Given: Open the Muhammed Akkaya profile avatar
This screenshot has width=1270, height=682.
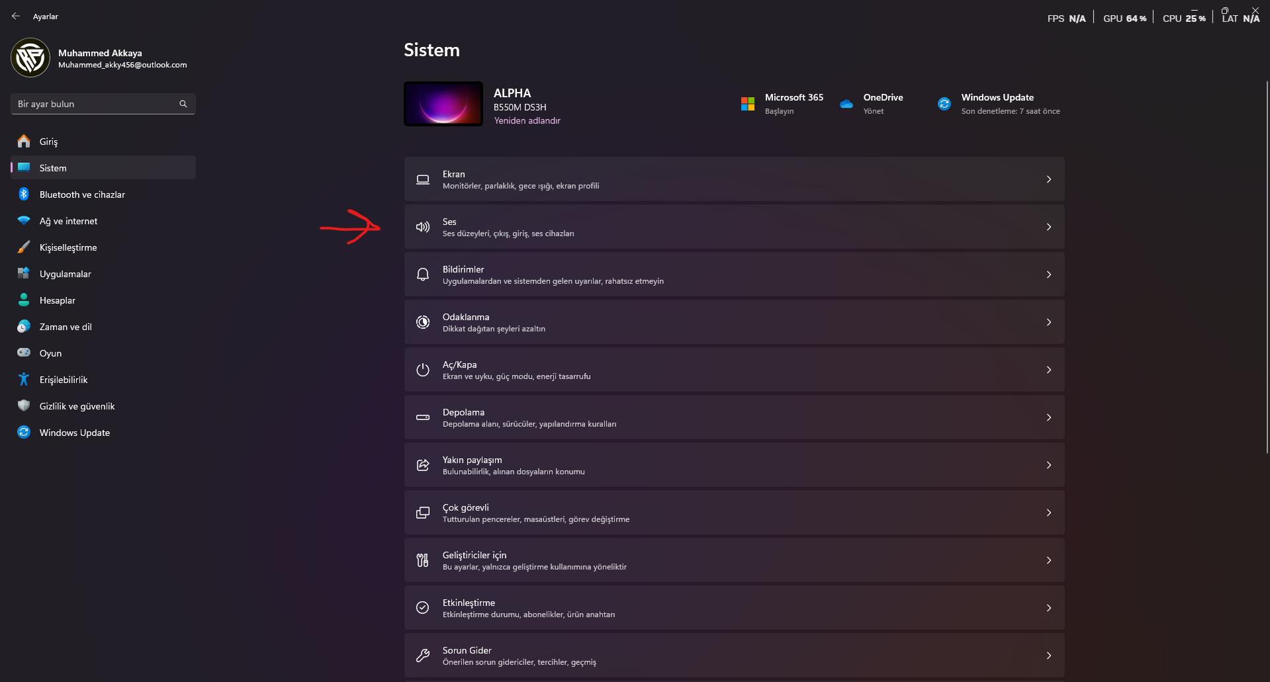Looking at the screenshot, I should 30,58.
